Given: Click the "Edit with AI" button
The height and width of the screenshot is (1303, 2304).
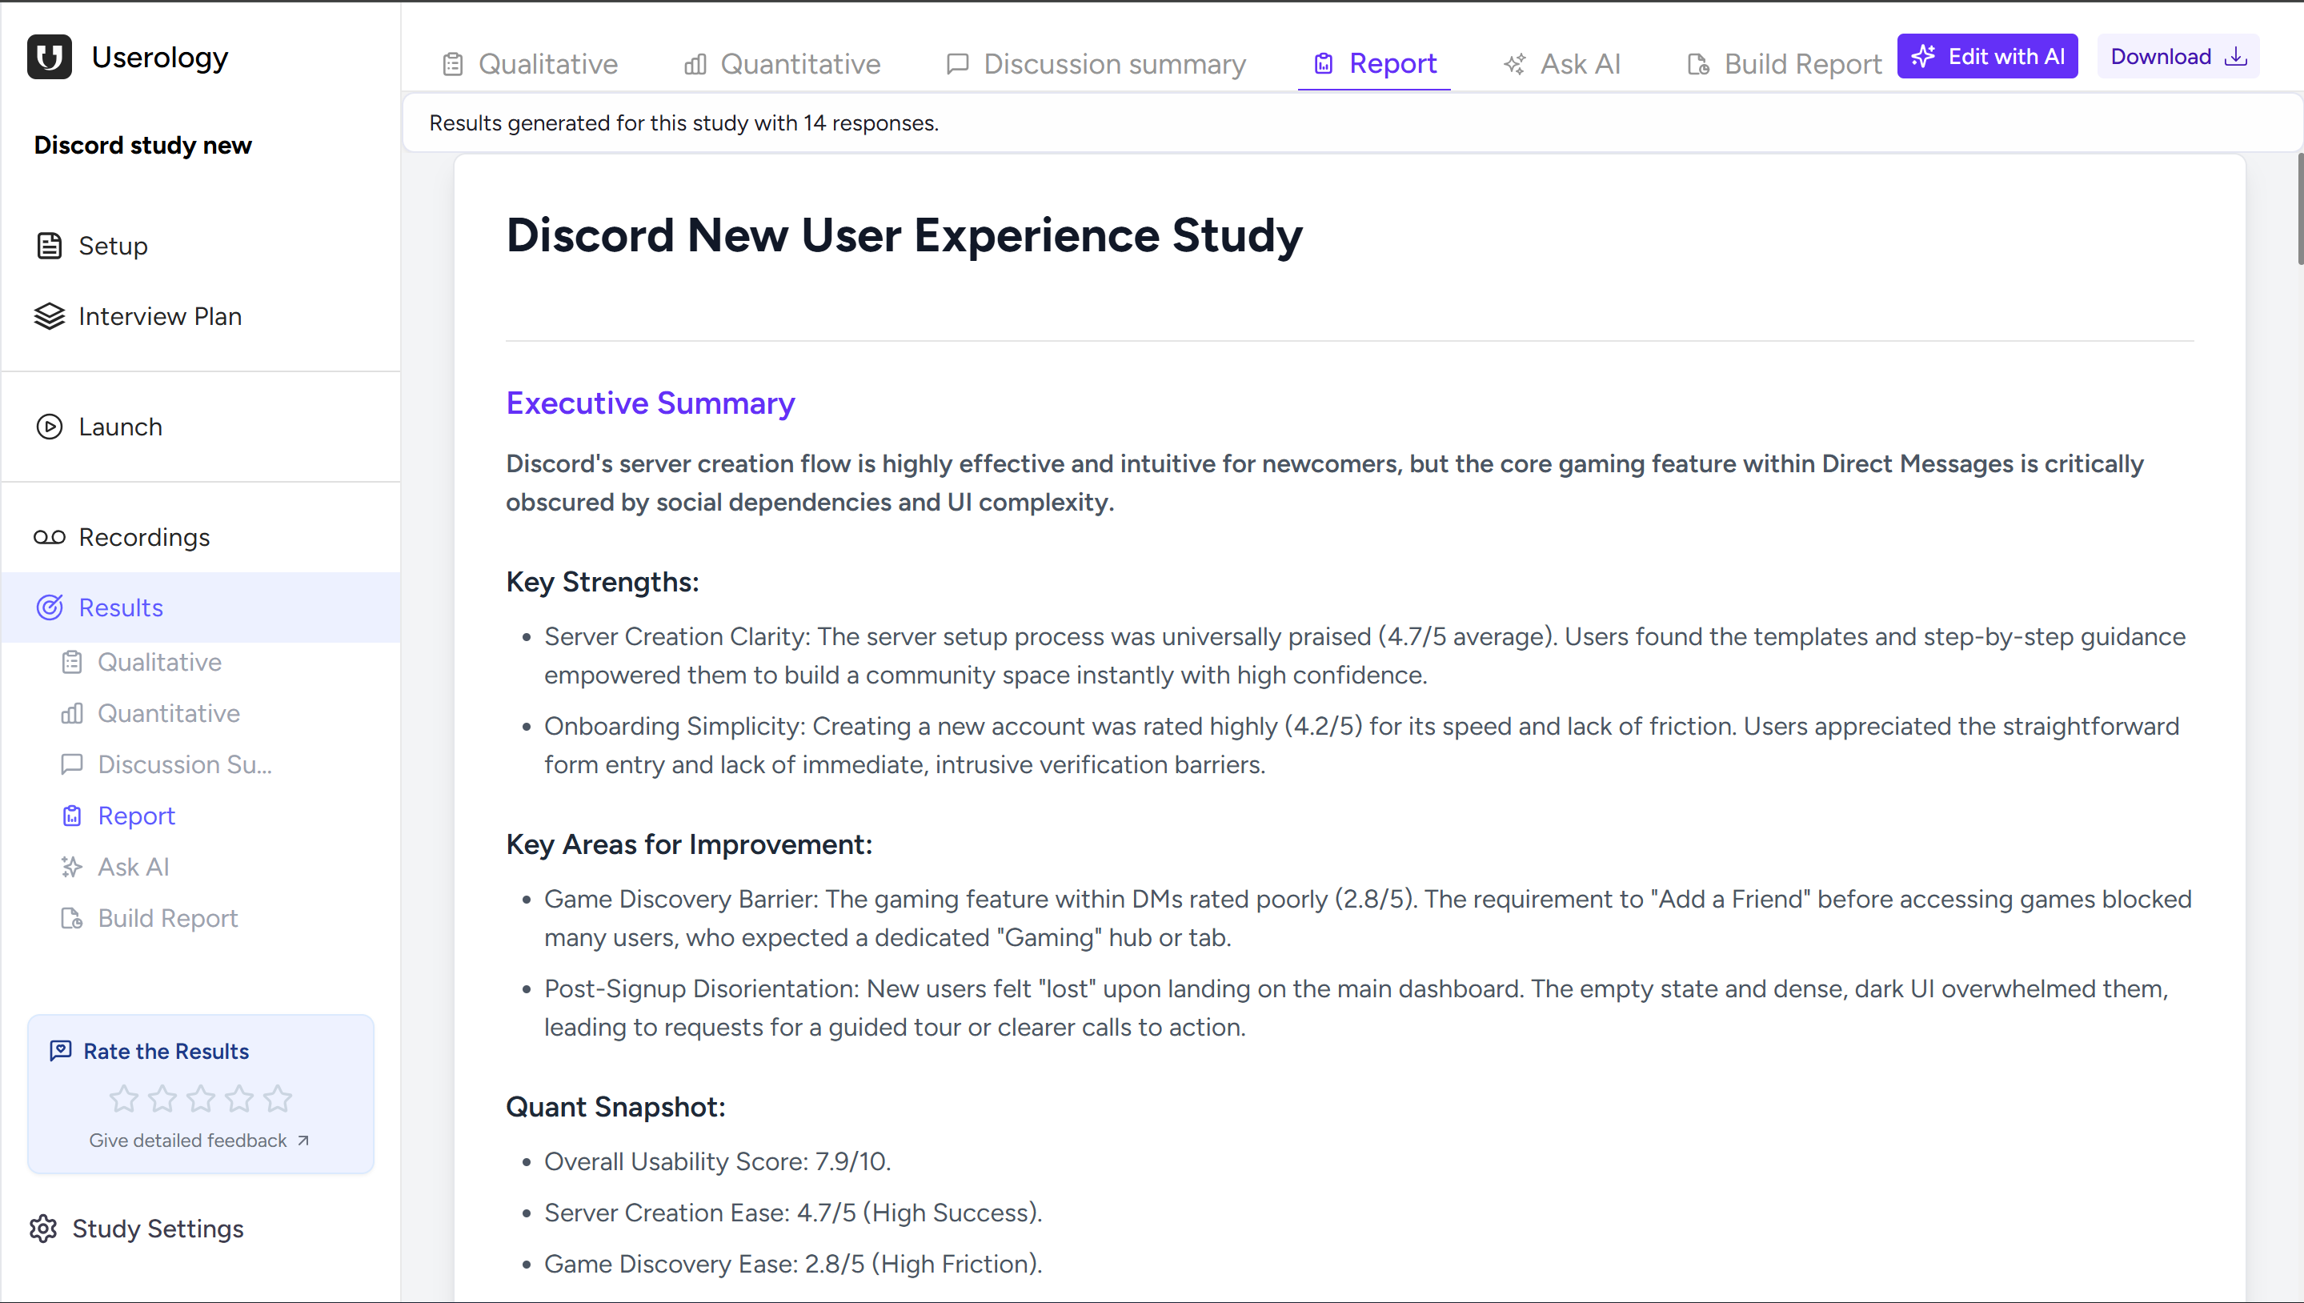Looking at the screenshot, I should pyautogui.click(x=1987, y=55).
